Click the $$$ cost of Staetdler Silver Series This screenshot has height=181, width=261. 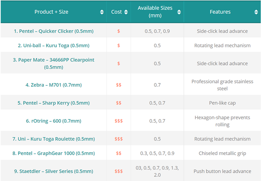(x=118, y=171)
